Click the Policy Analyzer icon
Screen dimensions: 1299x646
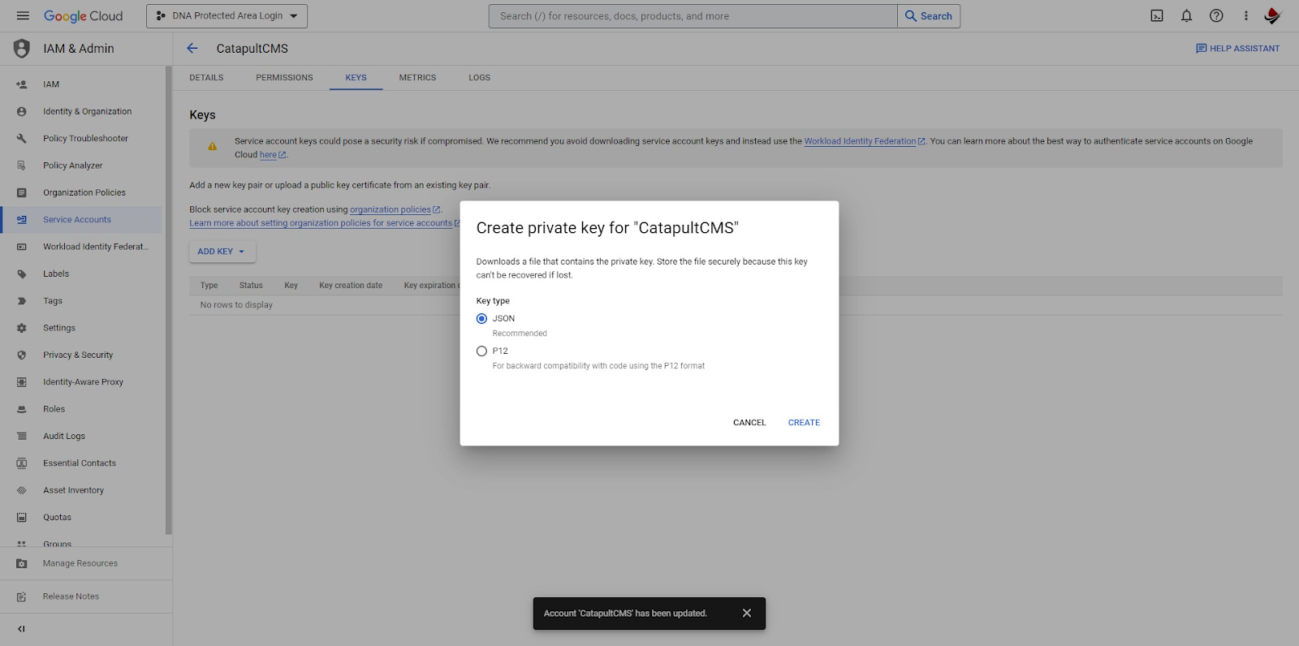(x=22, y=166)
